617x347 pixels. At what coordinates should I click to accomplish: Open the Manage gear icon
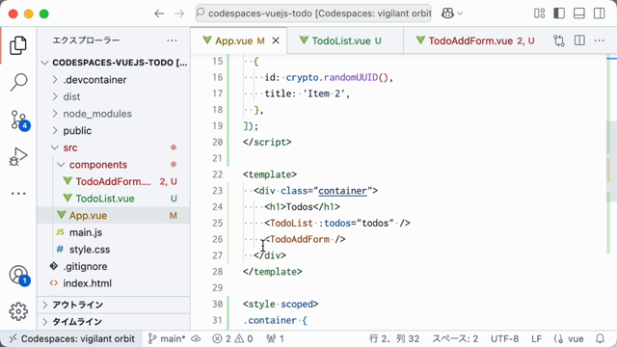18,311
